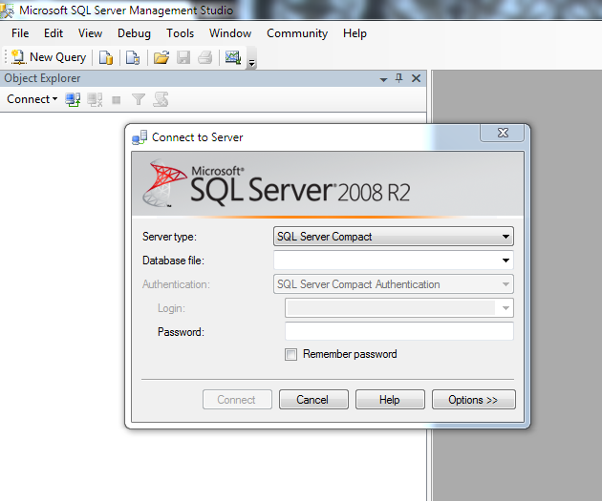Image resolution: width=602 pixels, height=501 pixels.
Task: Click the SQL Server Compact query icon
Action: click(x=133, y=57)
